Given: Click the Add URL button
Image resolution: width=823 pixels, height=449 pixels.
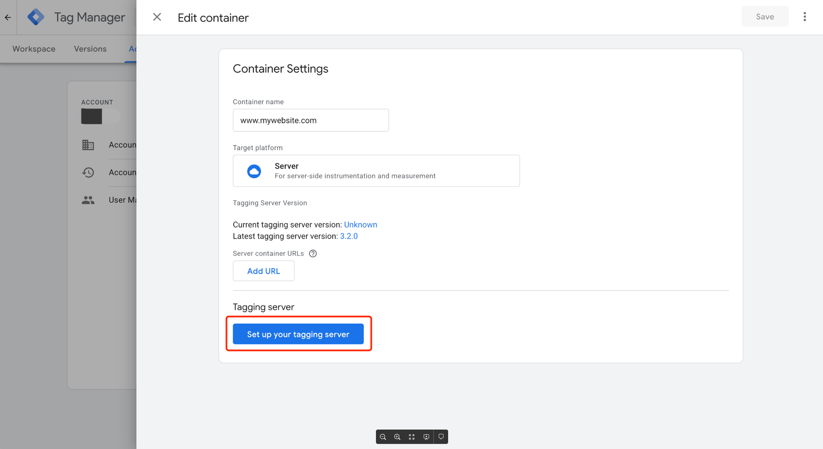Looking at the screenshot, I should 263,271.
